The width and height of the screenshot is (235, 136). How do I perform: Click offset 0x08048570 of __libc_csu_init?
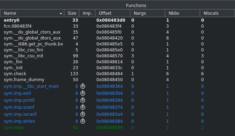click(x=110, y=56)
